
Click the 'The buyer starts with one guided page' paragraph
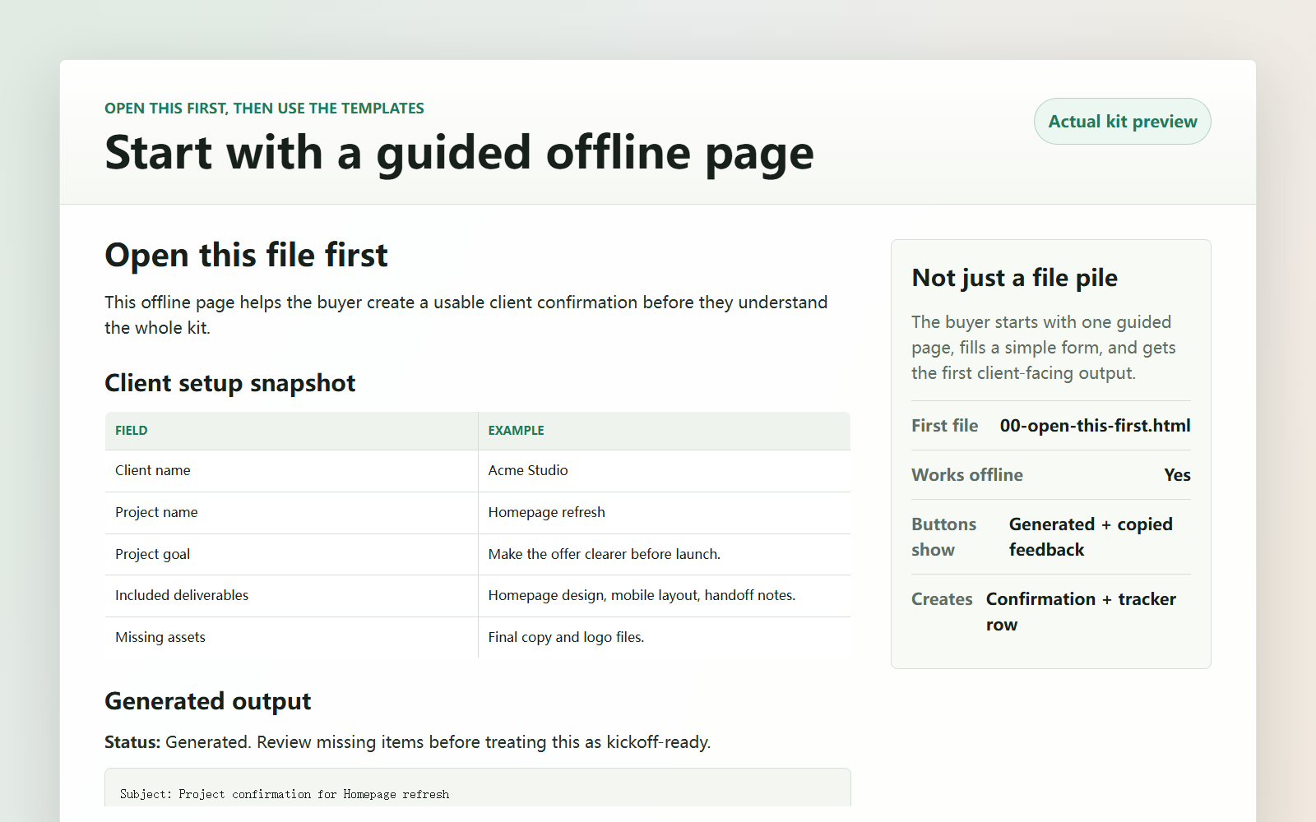[x=1043, y=348]
